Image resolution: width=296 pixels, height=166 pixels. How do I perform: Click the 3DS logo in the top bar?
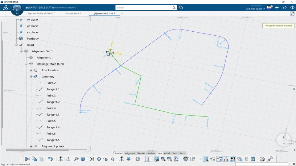(x=6, y=7)
